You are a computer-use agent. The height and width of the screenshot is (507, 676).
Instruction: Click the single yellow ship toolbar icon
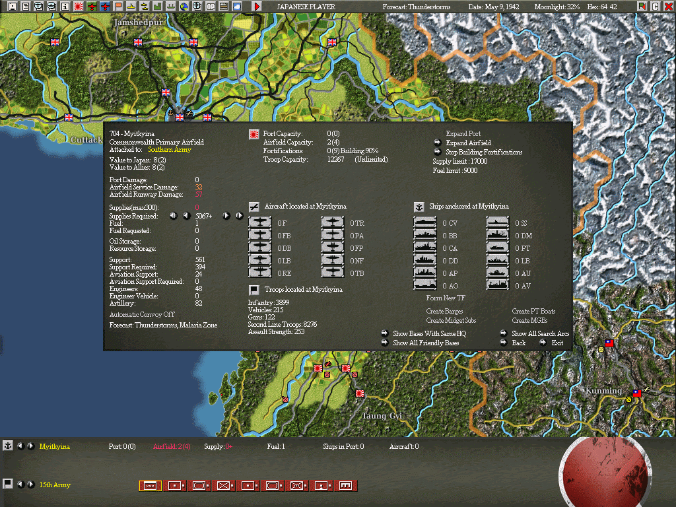[131, 6]
